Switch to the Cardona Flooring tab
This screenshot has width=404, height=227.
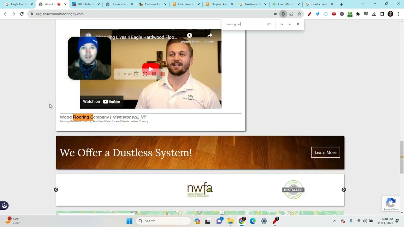tap(152, 4)
